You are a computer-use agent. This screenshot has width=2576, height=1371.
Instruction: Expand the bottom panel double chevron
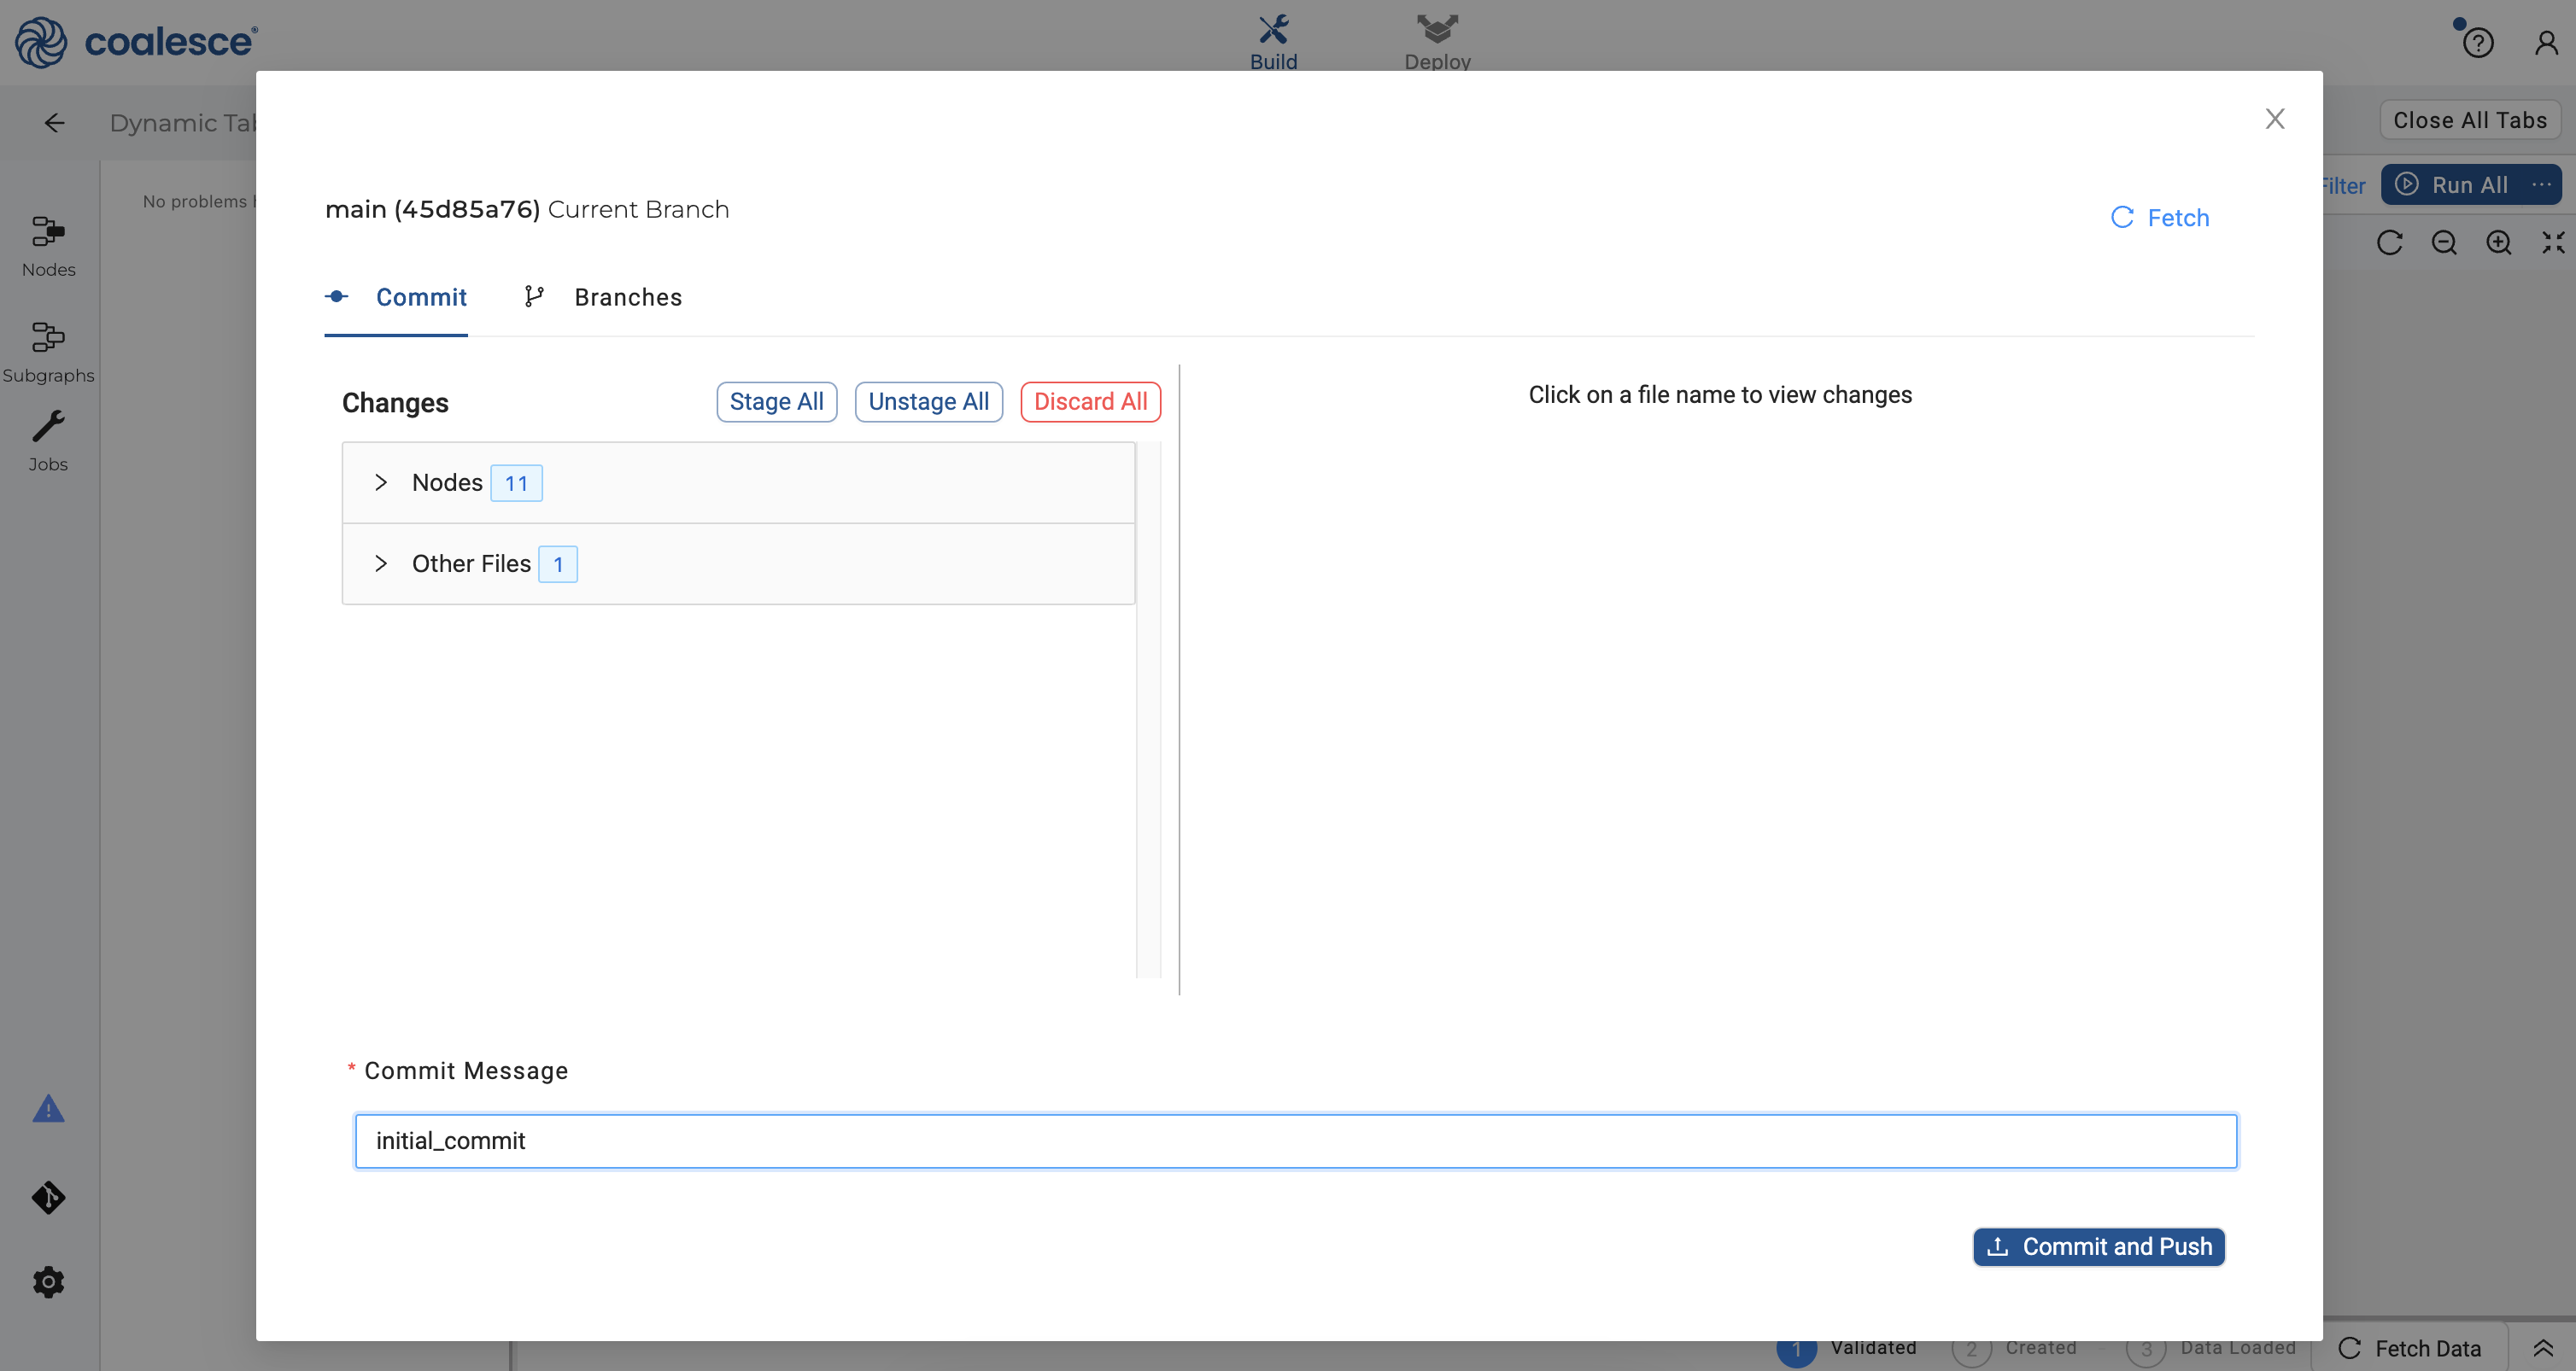tap(2543, 1348)
